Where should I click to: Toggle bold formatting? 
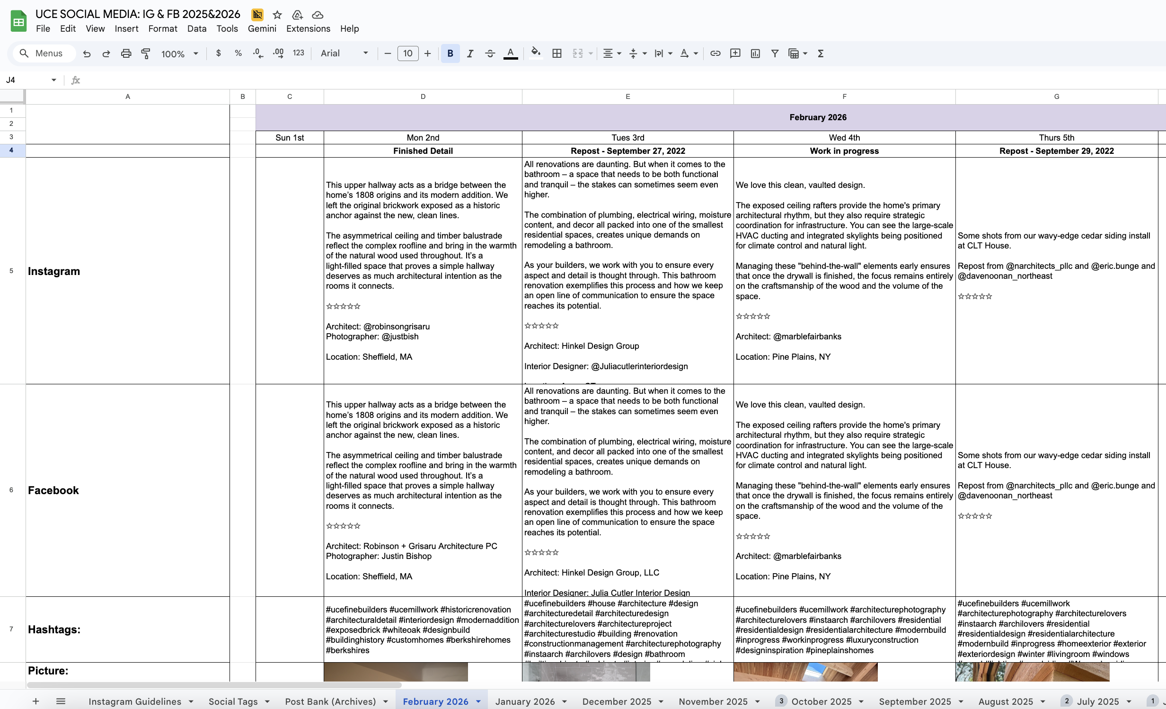(x=450, y=53)
